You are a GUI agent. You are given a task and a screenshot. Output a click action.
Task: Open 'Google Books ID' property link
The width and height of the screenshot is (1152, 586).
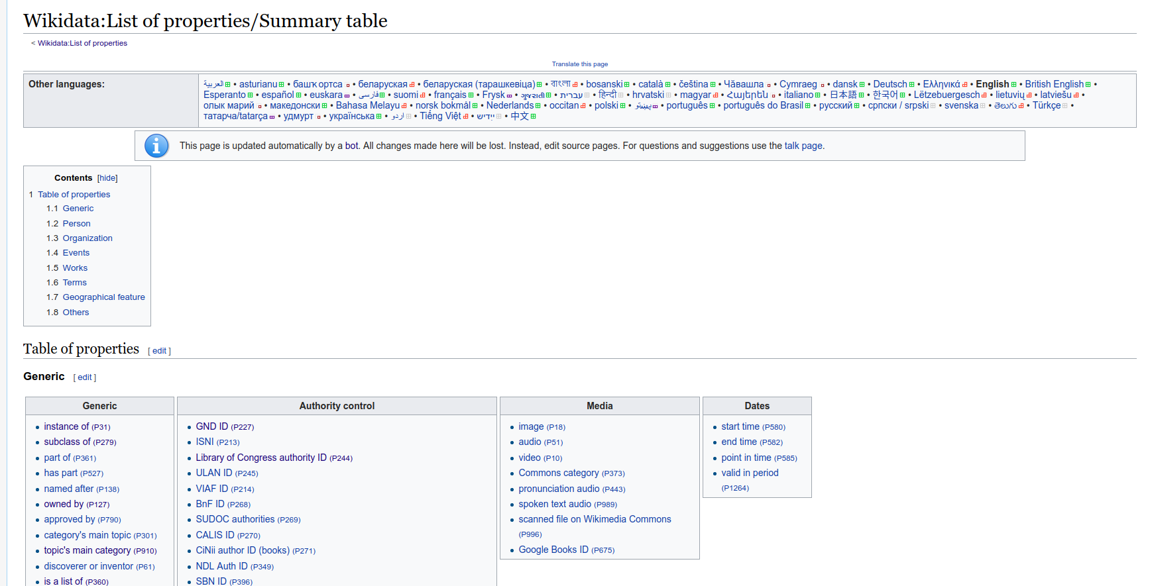click(553, 550)
